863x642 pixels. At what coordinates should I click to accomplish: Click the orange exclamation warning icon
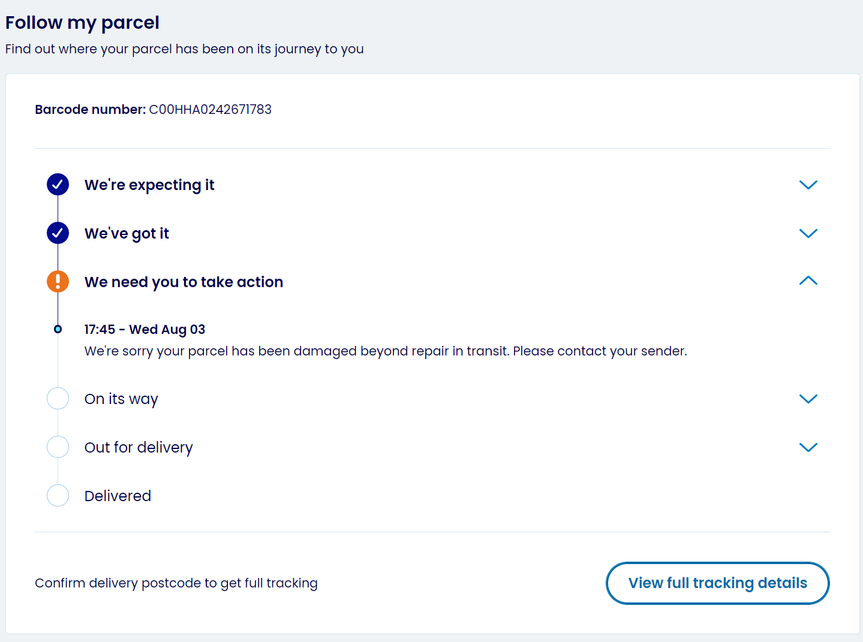[58, 281]
